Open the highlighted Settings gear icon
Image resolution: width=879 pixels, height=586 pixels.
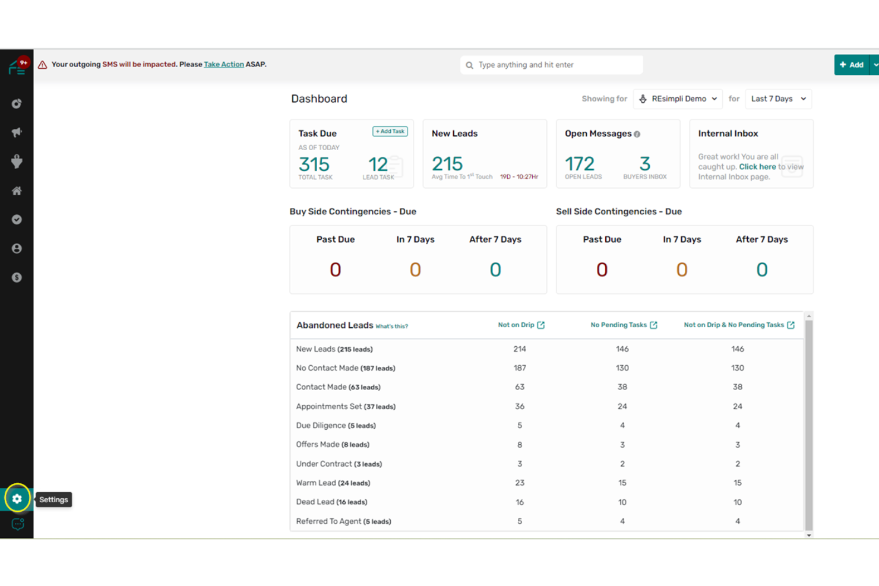point(17,499)
